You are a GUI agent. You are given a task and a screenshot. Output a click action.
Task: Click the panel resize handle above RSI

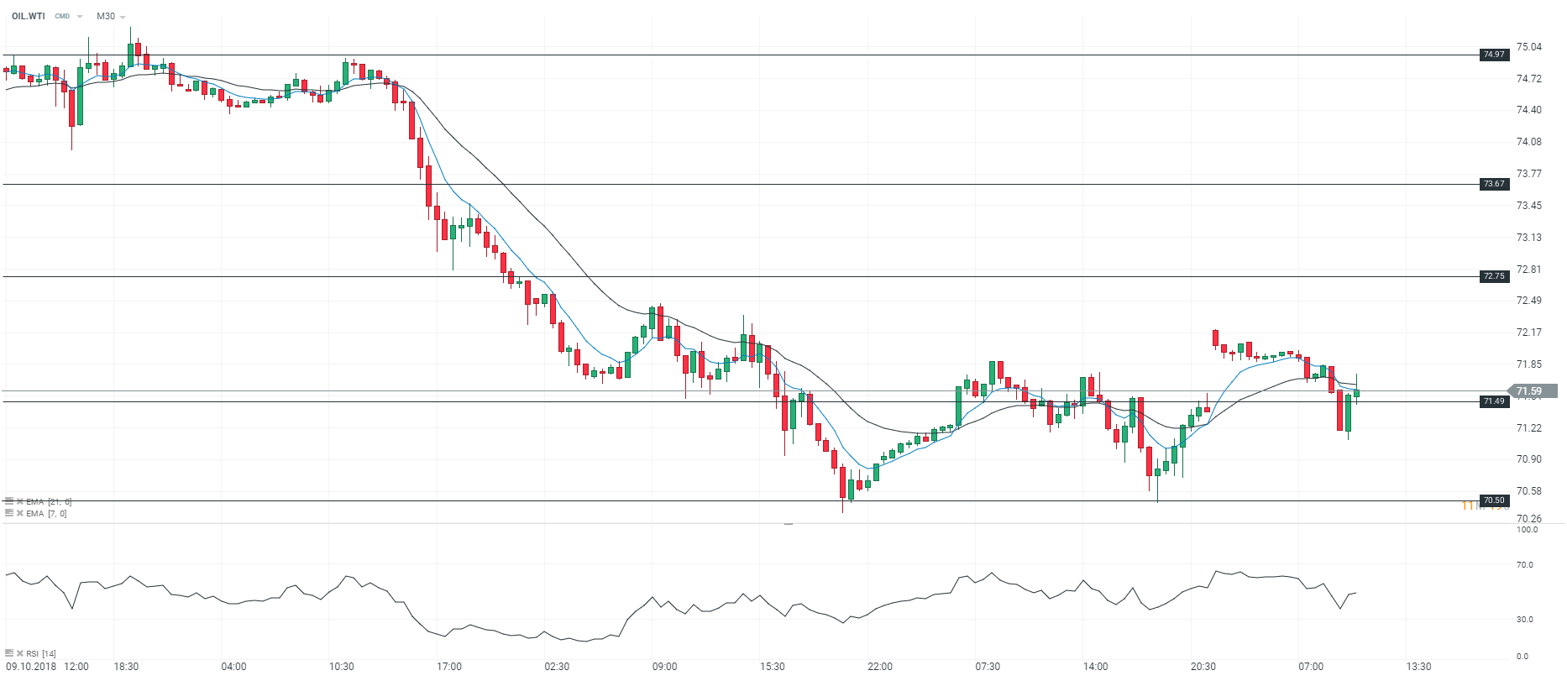point(789,523)
